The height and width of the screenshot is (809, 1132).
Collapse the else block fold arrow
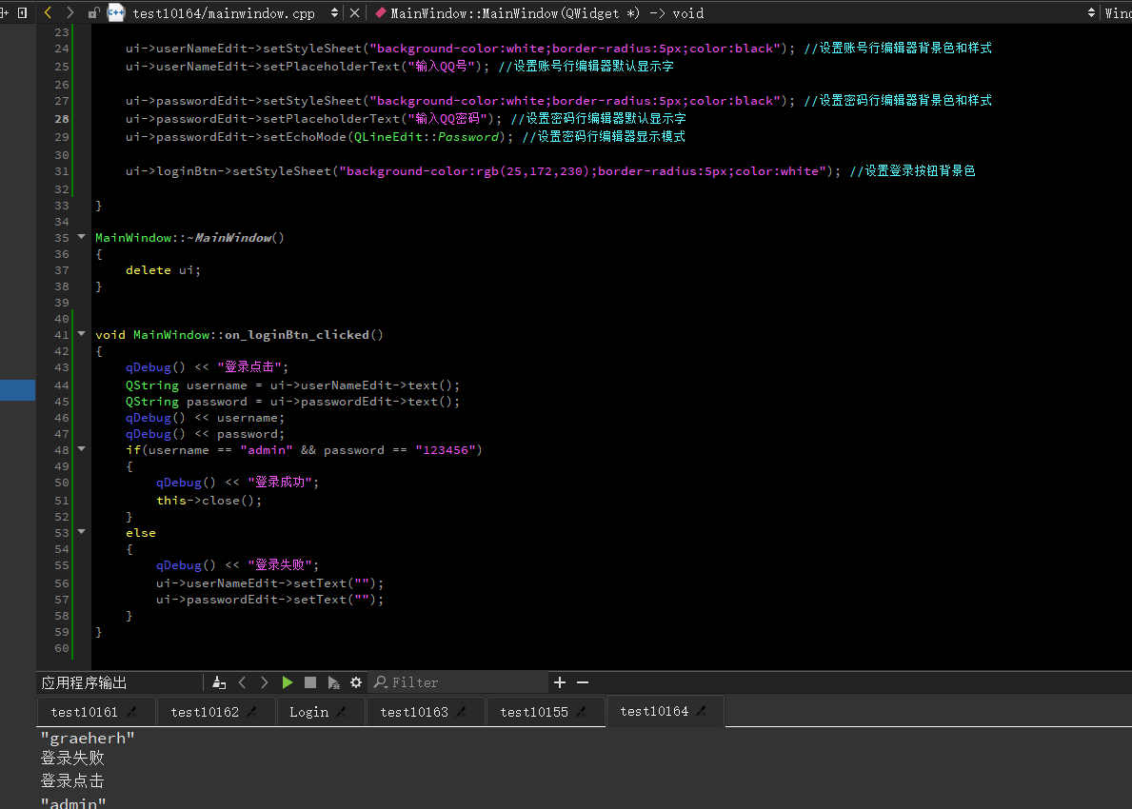pyautogui.click(x=82, y=532)
